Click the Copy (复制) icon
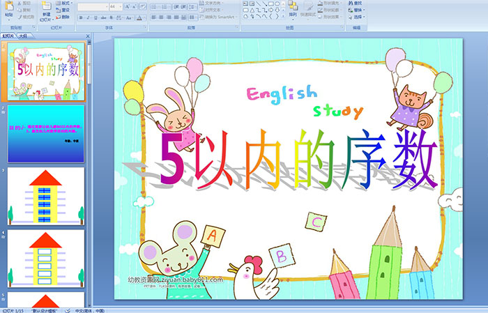This screenshot has height=313, width=488. [20, 10]
